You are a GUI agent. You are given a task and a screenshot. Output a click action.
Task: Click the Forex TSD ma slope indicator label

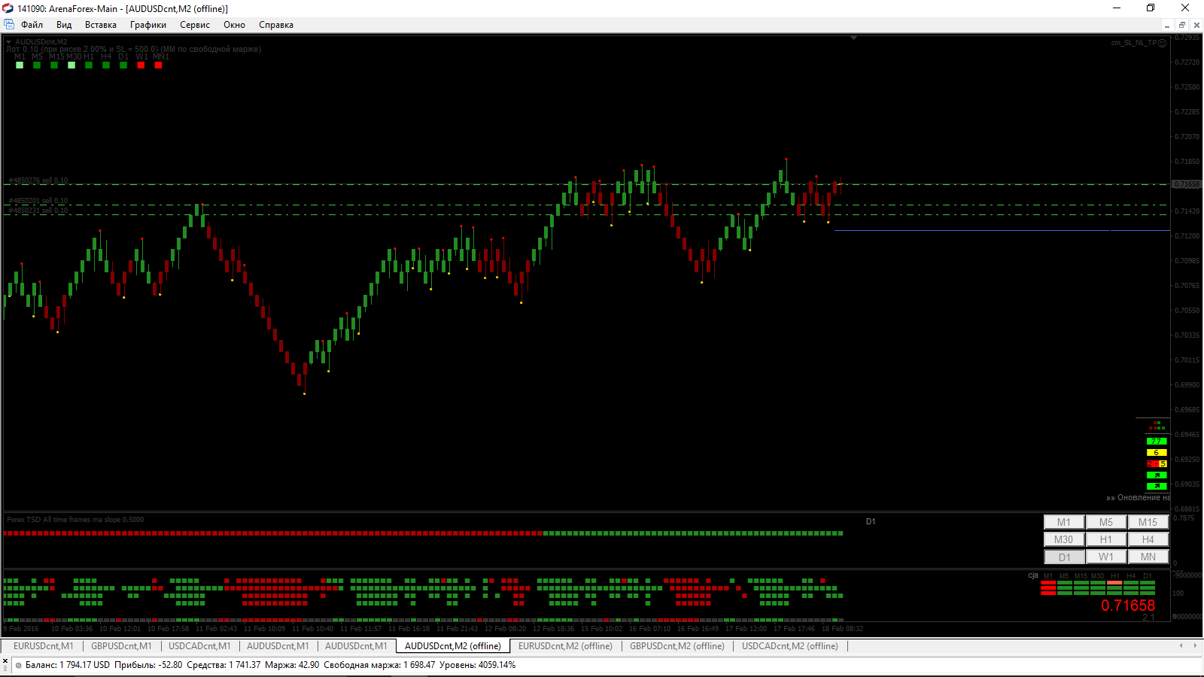pos(75,520)
